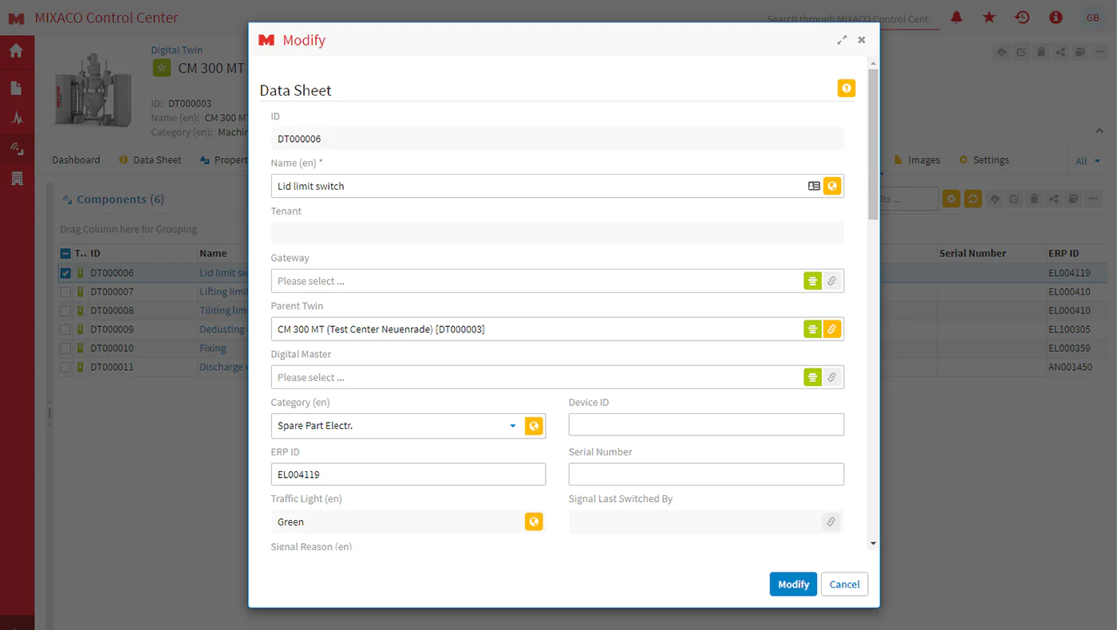The image size is (1117, 630).
Task: Toggle the green favorite star beside CM 300 MT
Action: click(x=161, y=68)
